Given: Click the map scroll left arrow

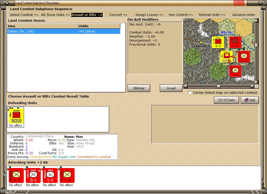Looking at the screenshot, I should pos(185,86).
